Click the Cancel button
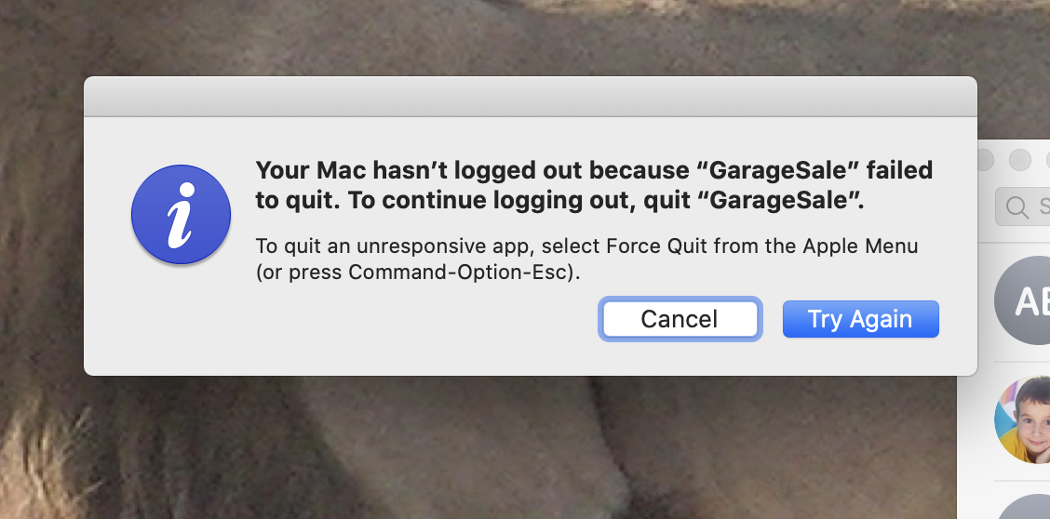This screenshot has height=519, width=1050. (x=680, y=319)
